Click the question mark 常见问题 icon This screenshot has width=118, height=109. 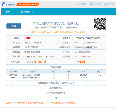pos(105,4)
